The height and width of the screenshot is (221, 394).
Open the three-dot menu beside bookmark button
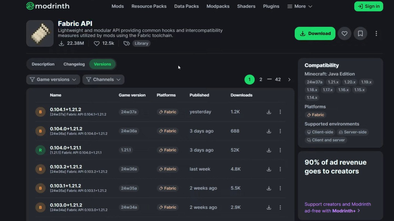(x=376, y=34)
